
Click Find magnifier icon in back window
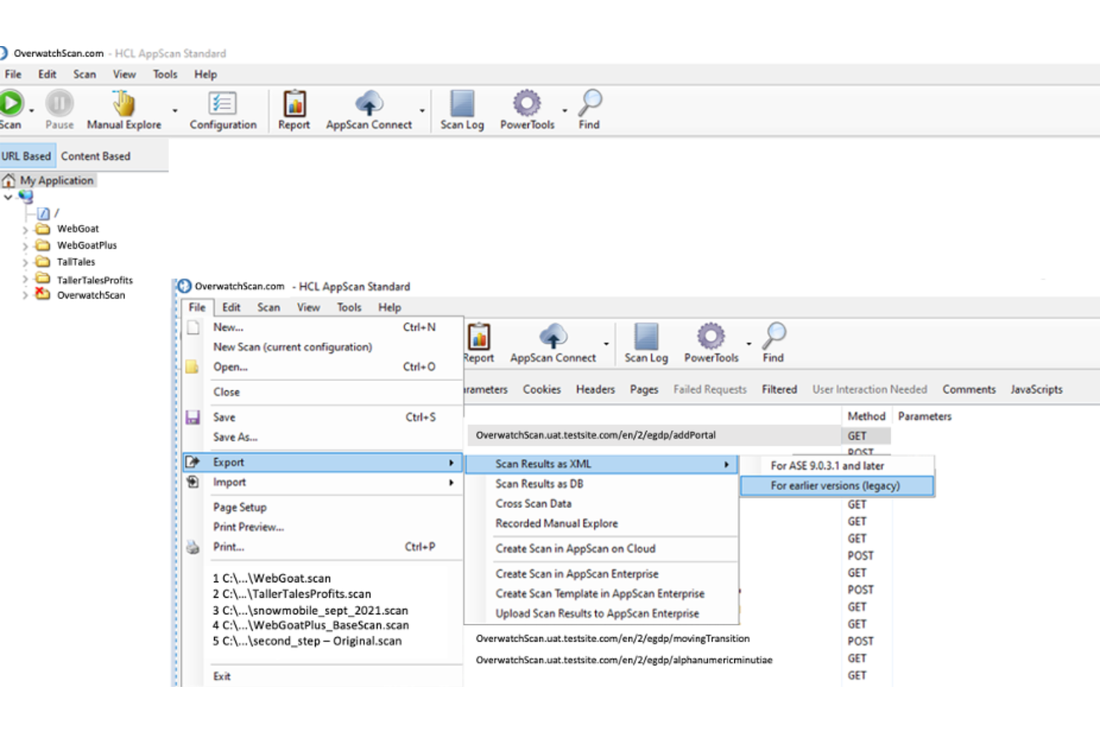(590, 102)
